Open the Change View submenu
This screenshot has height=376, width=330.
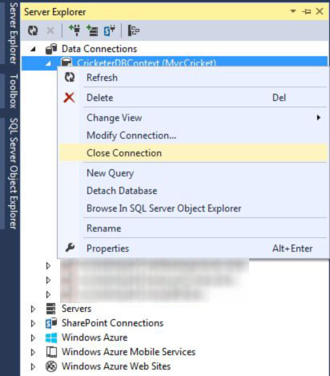(x=193, y=118)
